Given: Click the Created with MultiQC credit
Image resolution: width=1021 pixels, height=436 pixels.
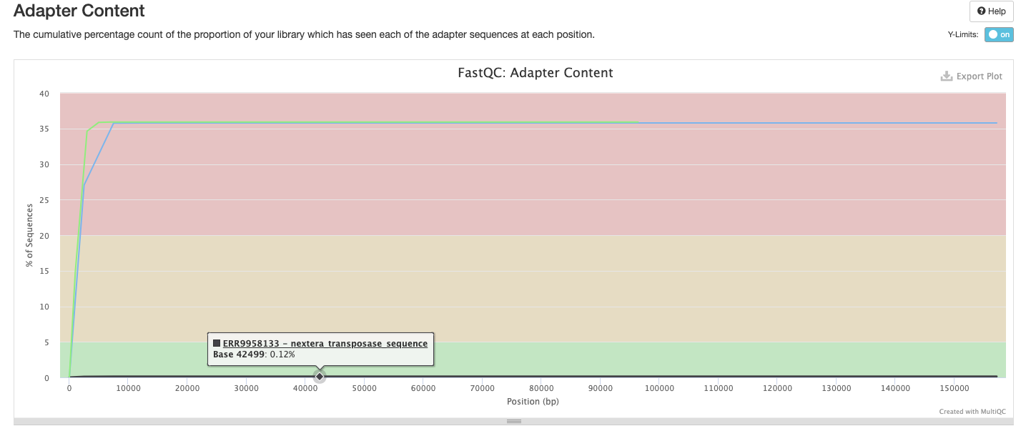Looking at the screenshot, I should click(972, 411).
